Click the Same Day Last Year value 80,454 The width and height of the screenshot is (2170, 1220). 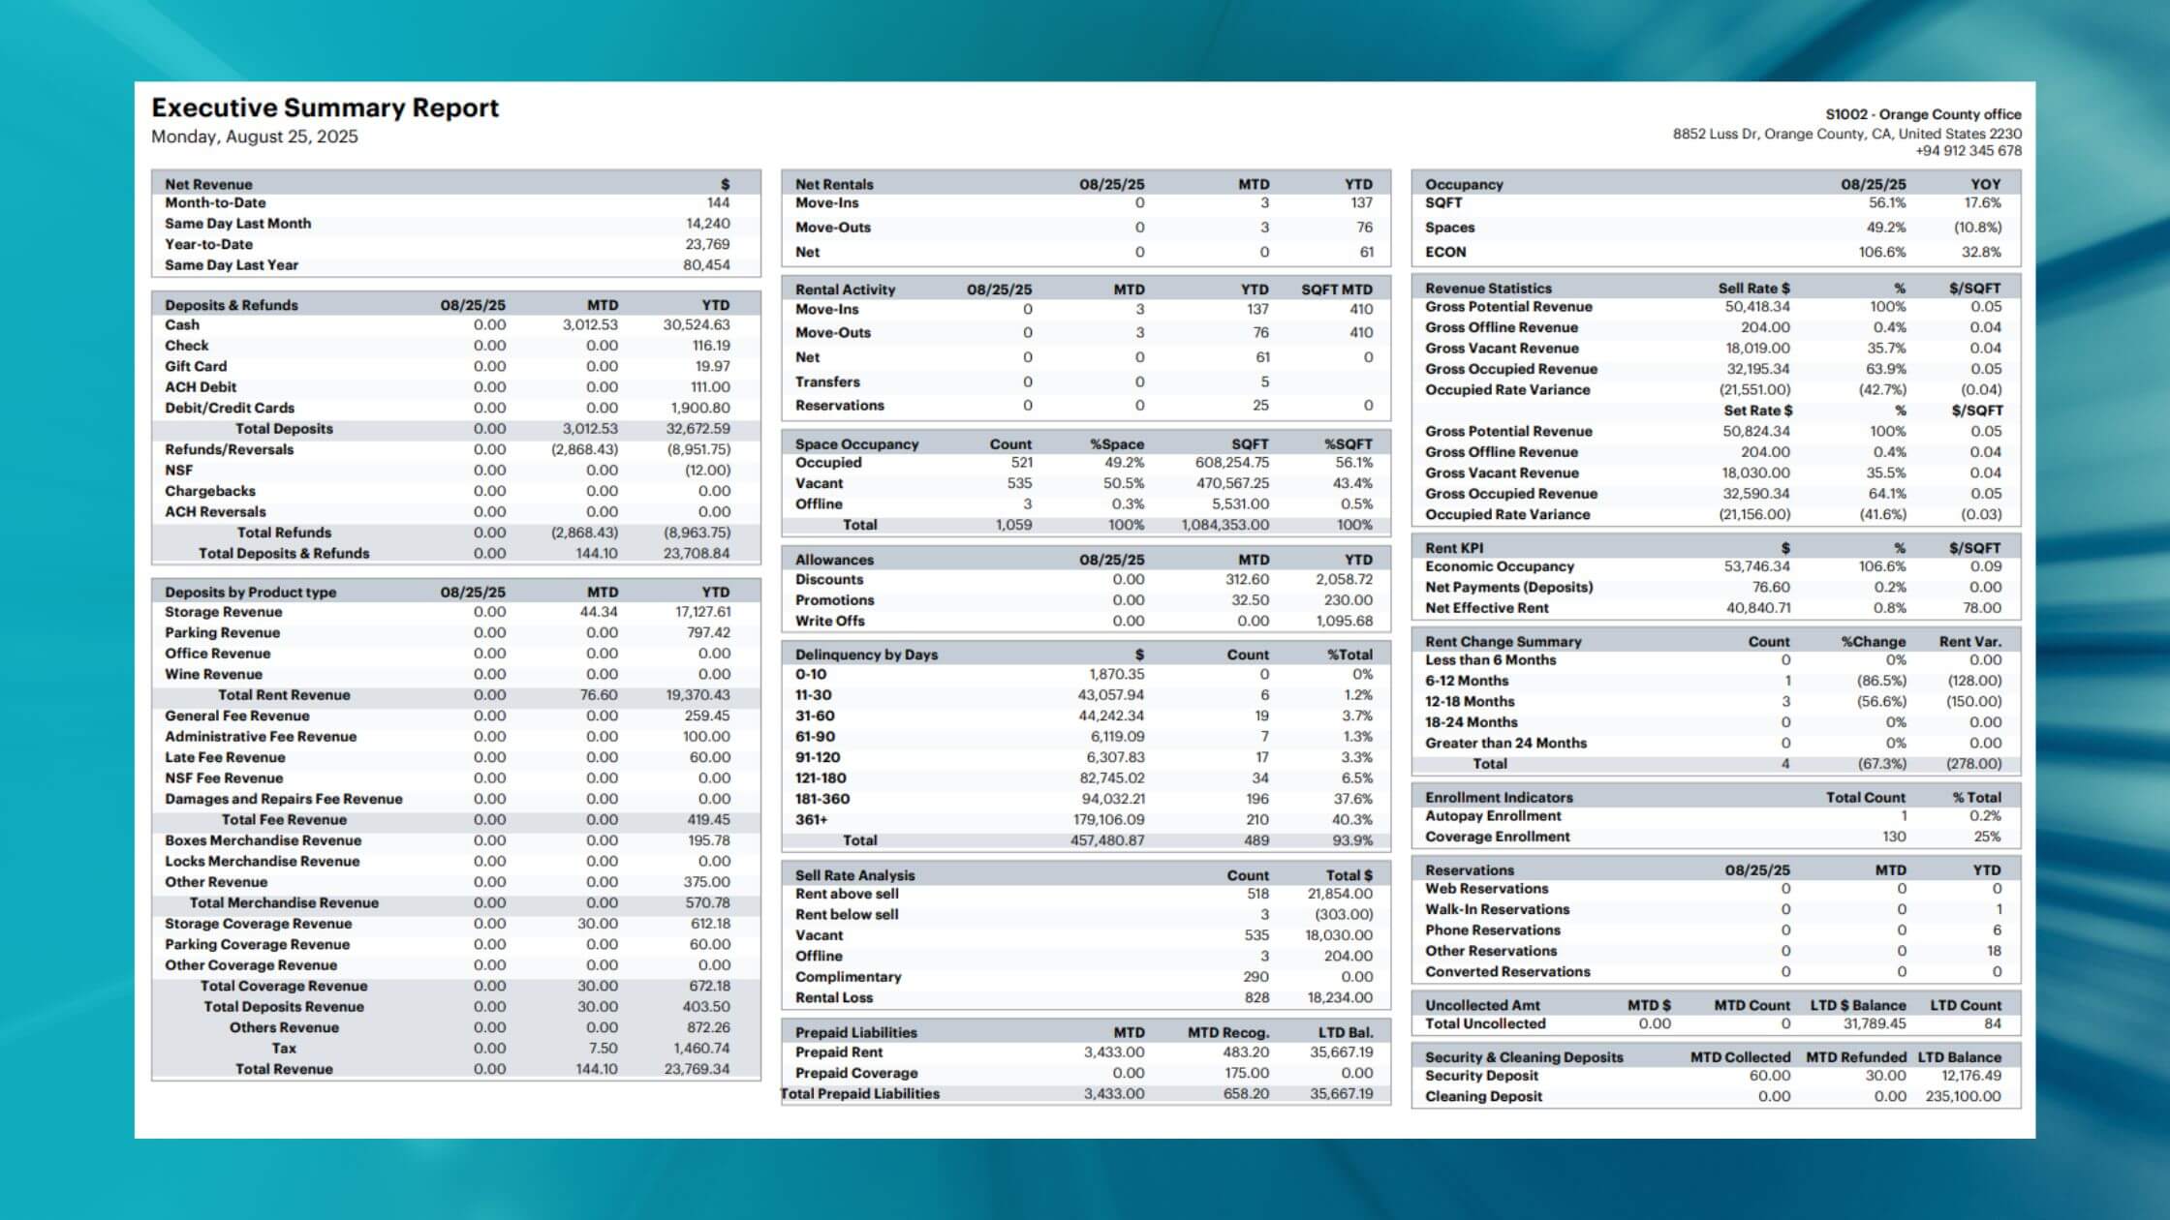[x=706, y=264]
